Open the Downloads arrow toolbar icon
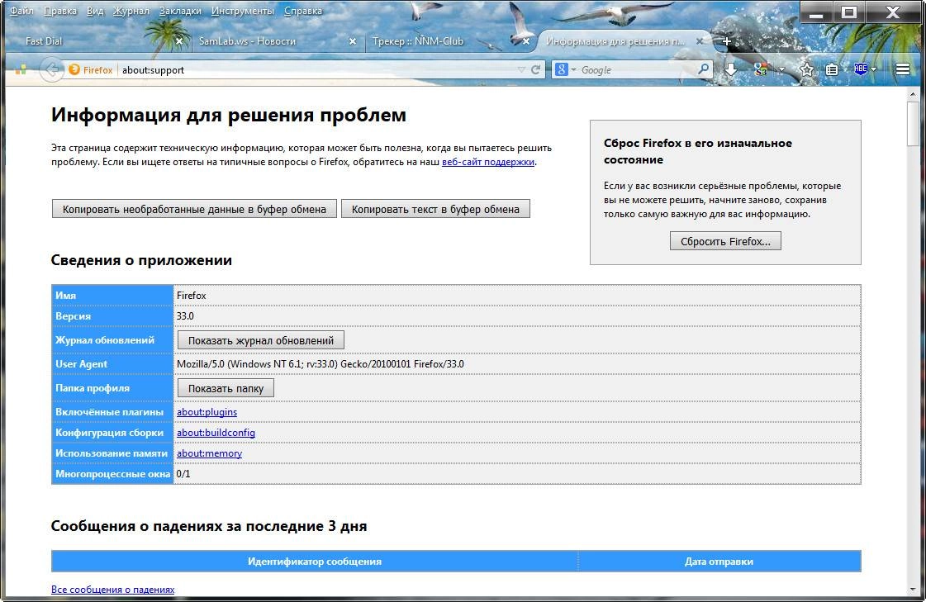Screen dimensions: 926x602 (x=730, y=69)
